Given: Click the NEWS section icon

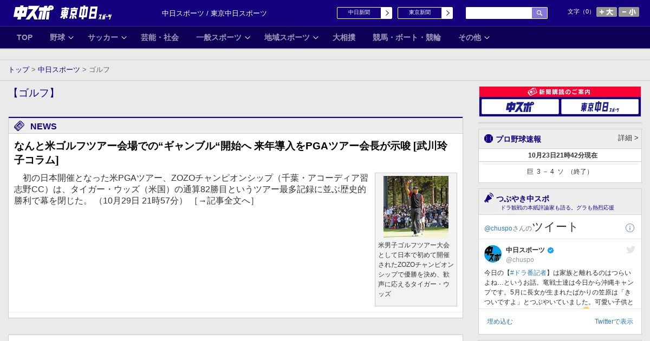Looking at the screenshot, I should coord(19,126).
